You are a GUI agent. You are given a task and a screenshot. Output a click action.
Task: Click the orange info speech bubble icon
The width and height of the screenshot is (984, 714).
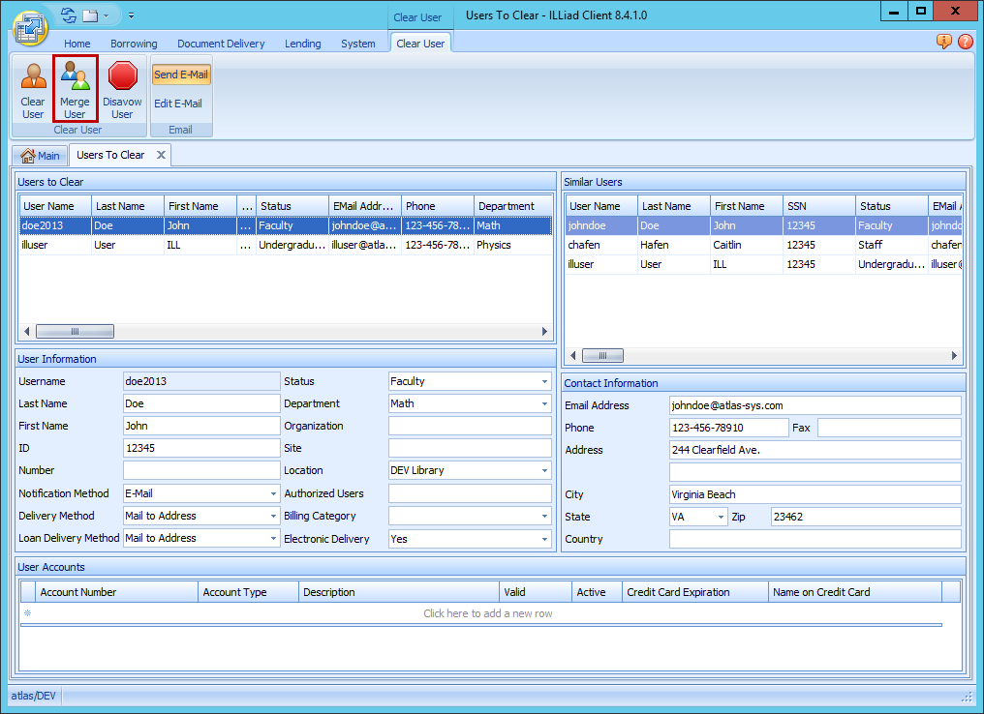point(944,42)
